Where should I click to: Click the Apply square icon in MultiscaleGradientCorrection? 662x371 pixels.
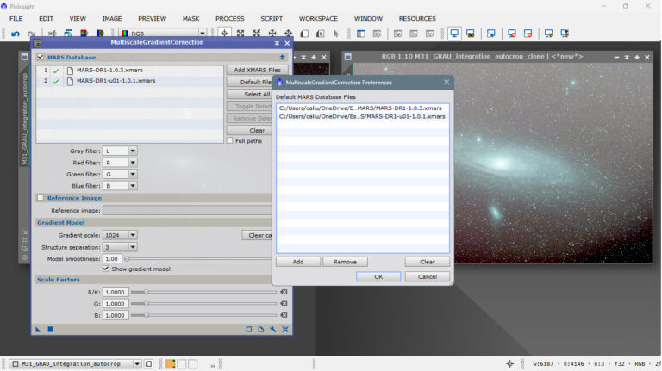coord(50,330)
